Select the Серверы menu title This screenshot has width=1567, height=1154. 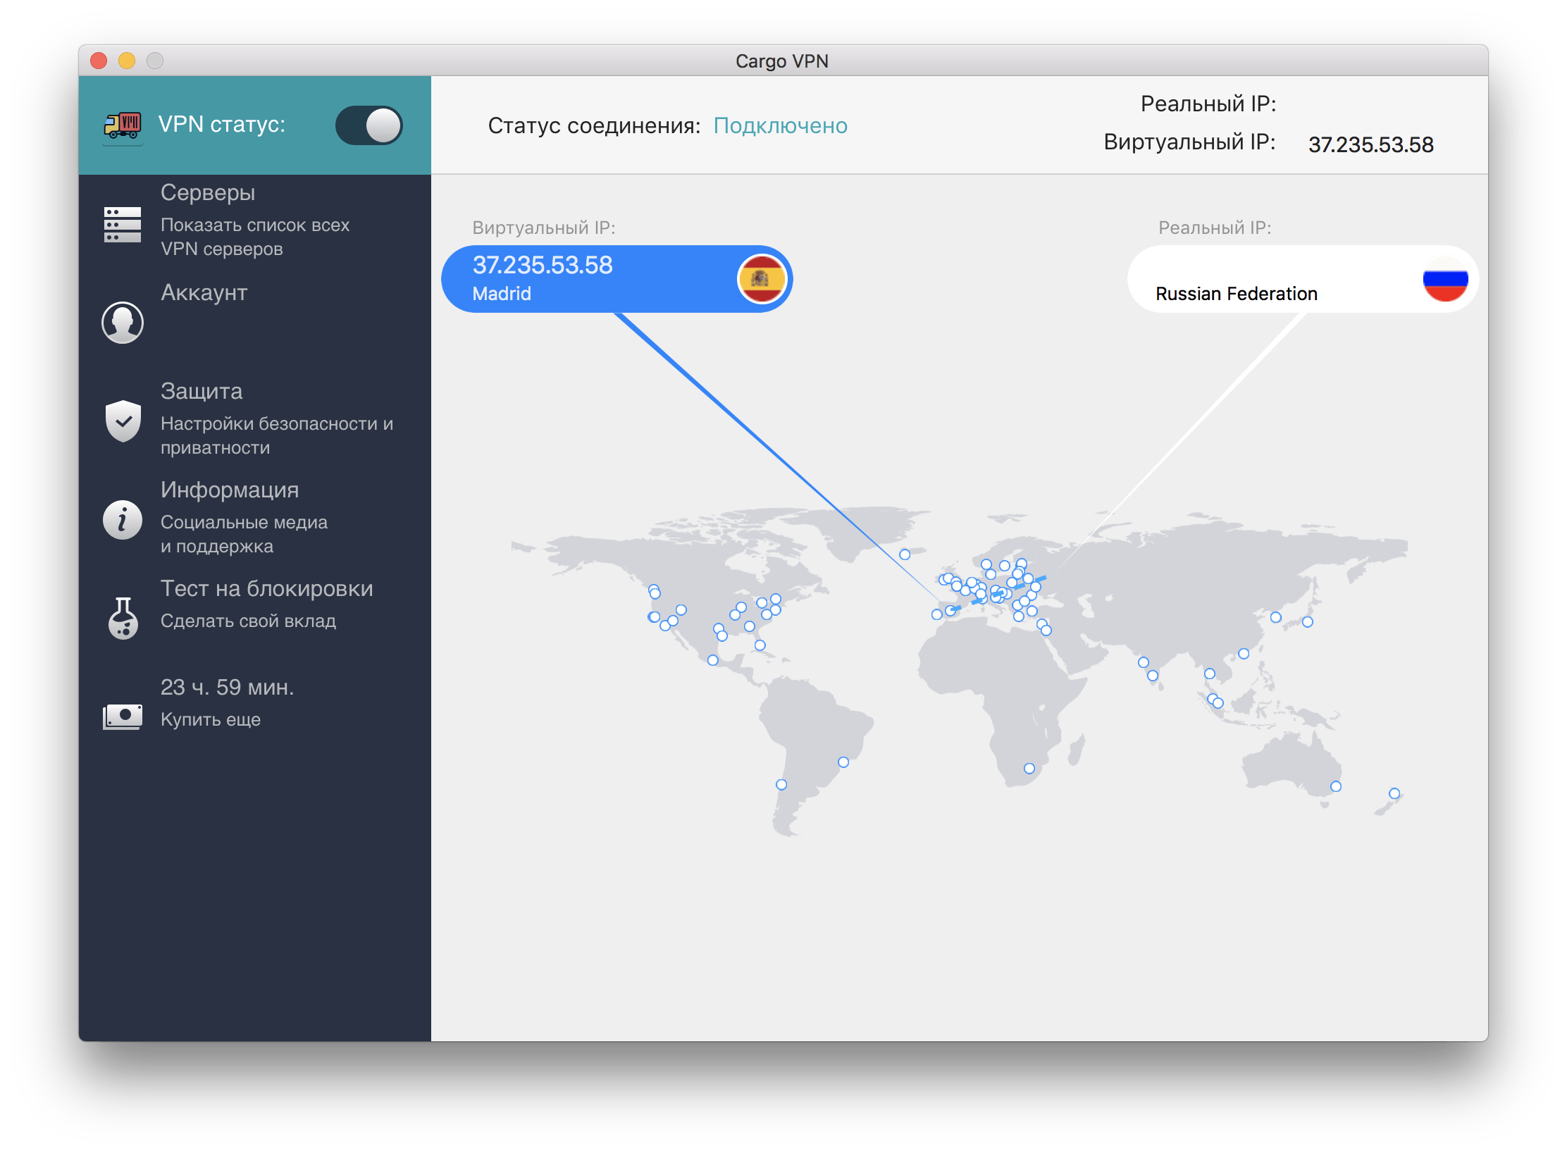point(208,192)
